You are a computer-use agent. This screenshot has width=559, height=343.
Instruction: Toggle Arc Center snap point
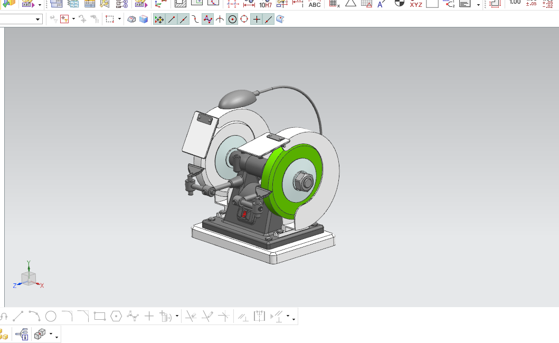232,19
